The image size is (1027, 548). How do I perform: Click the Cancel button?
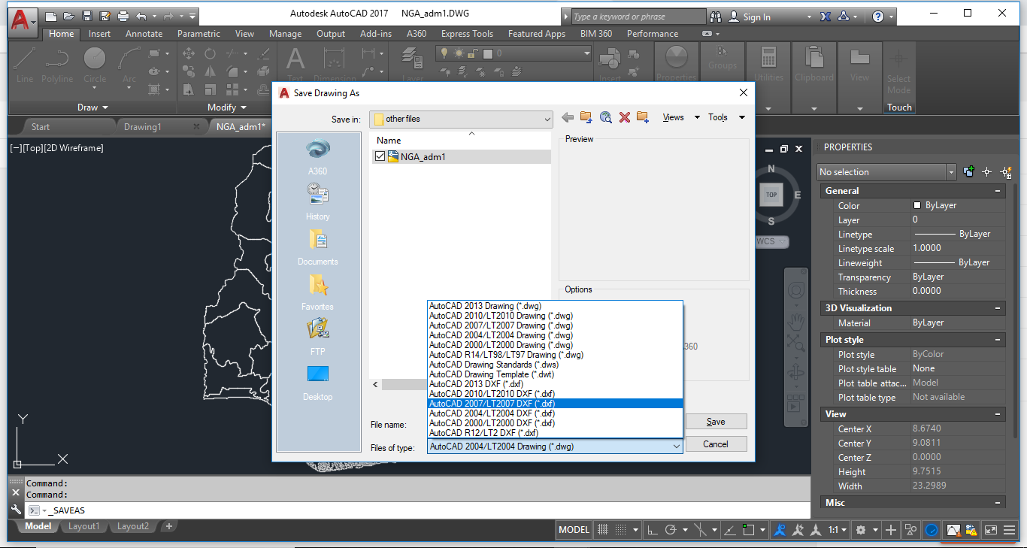point(715,444)
